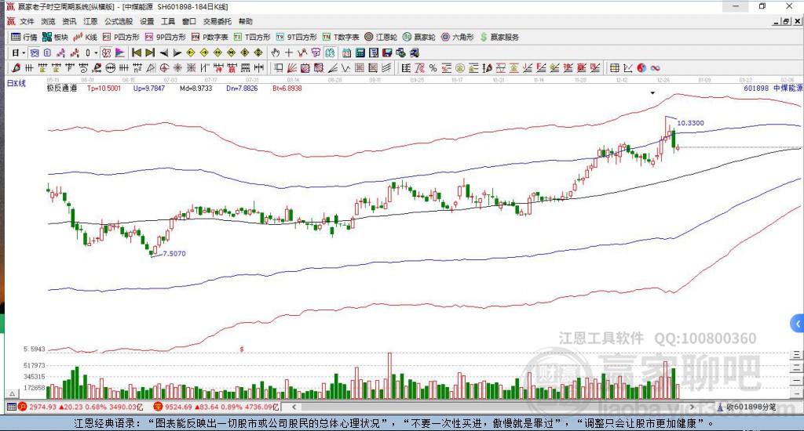The width and height of the screenshot is (804, 431).
Task: Open the P数字表 tool
Action: click(x=210, y=37)
